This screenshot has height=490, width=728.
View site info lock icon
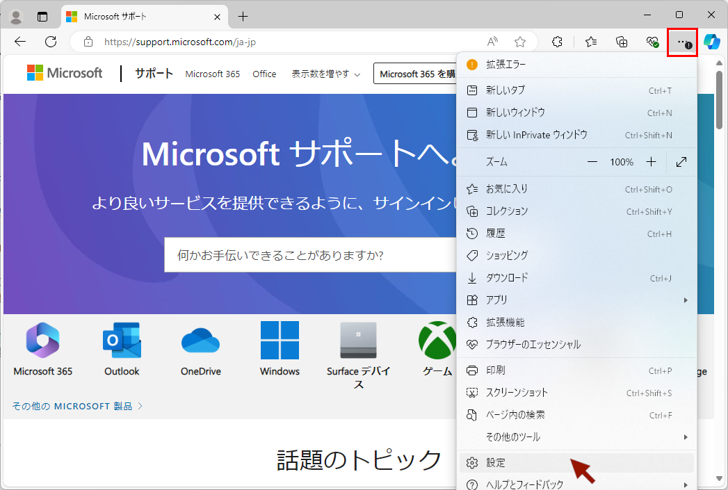coord(88,42)
